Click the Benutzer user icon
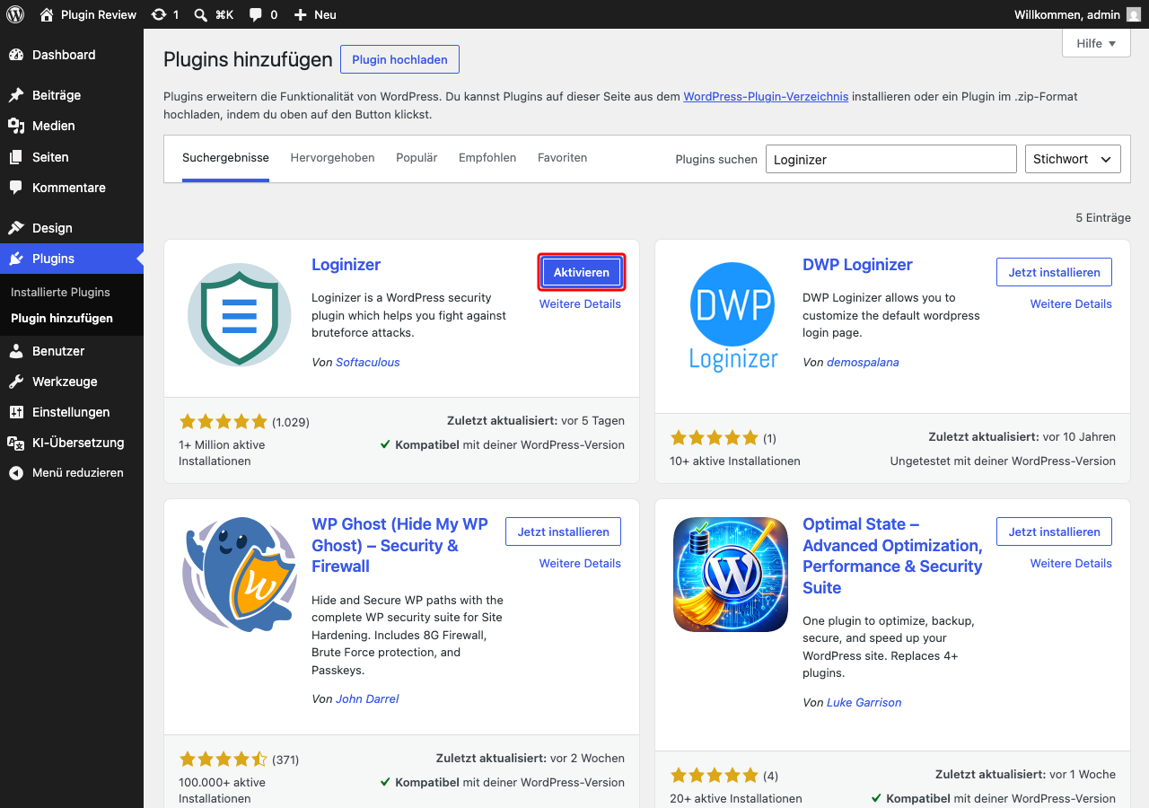 click(x=16, y=351)
